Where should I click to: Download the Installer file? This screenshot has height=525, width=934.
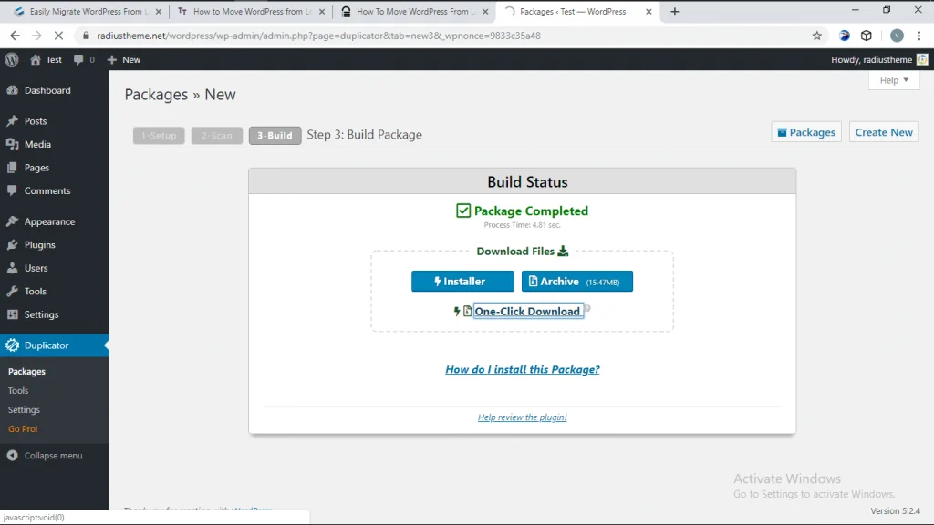(x=462, y=282)
